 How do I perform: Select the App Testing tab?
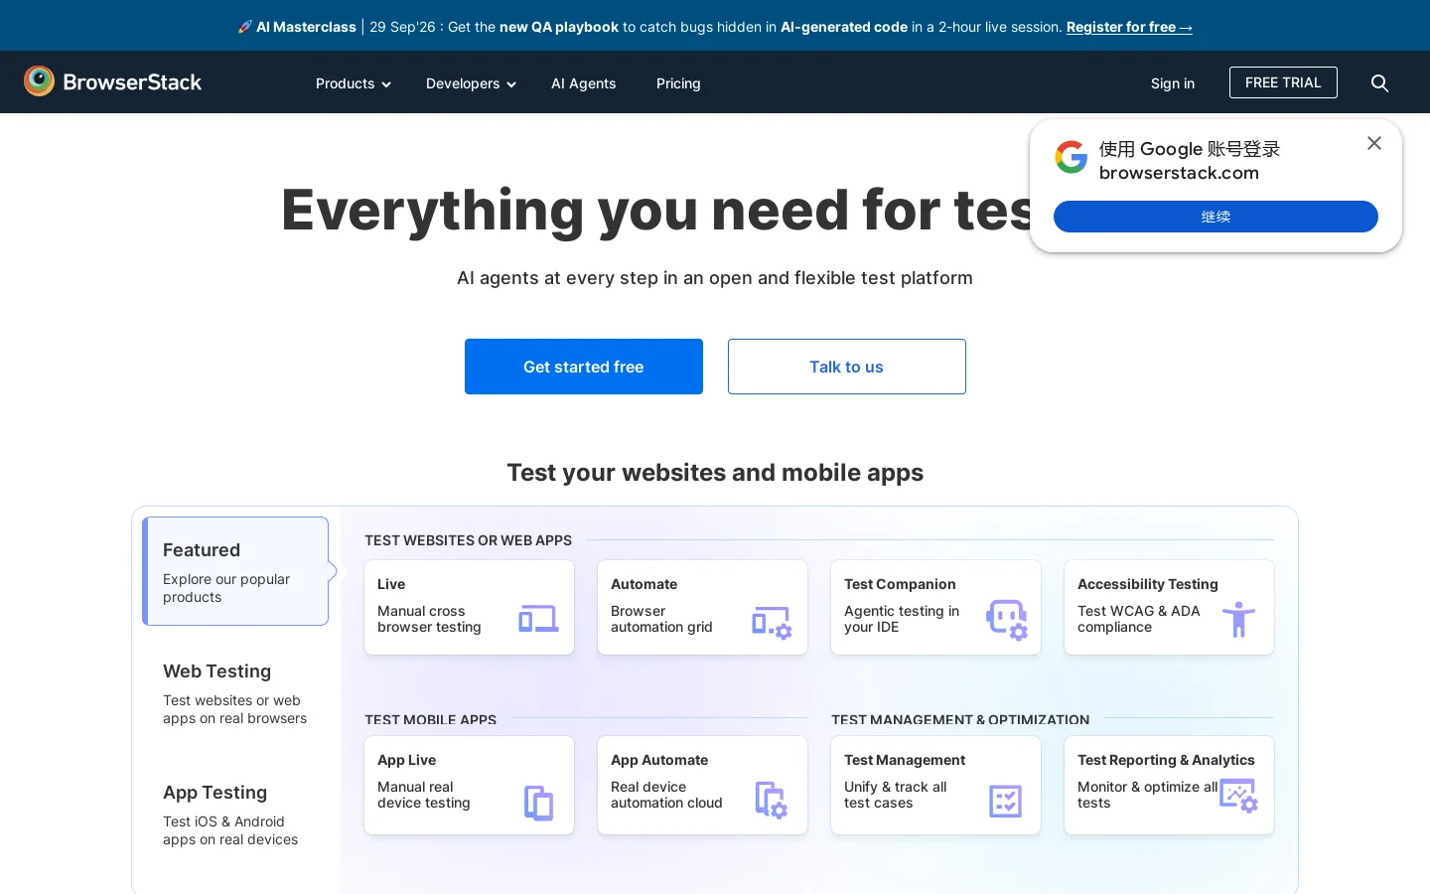coord(235,815)
